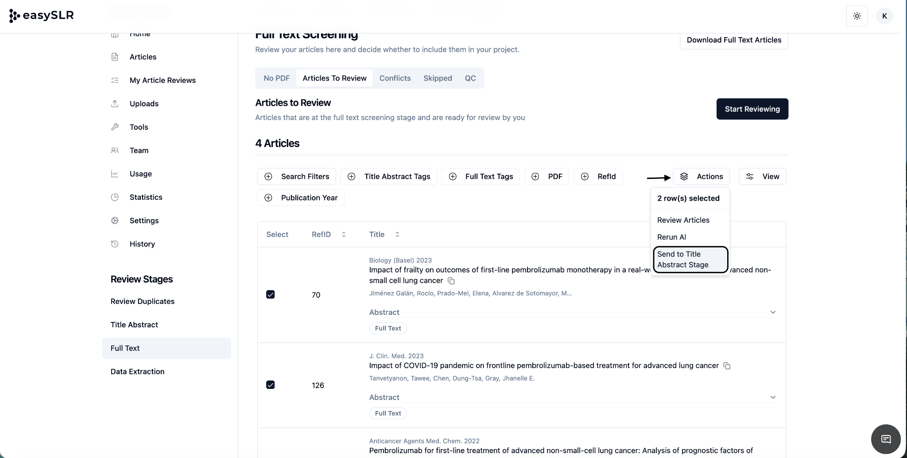Click the Start Reviewing button
This screenshot has height=458, width=907.
(752, 109)
